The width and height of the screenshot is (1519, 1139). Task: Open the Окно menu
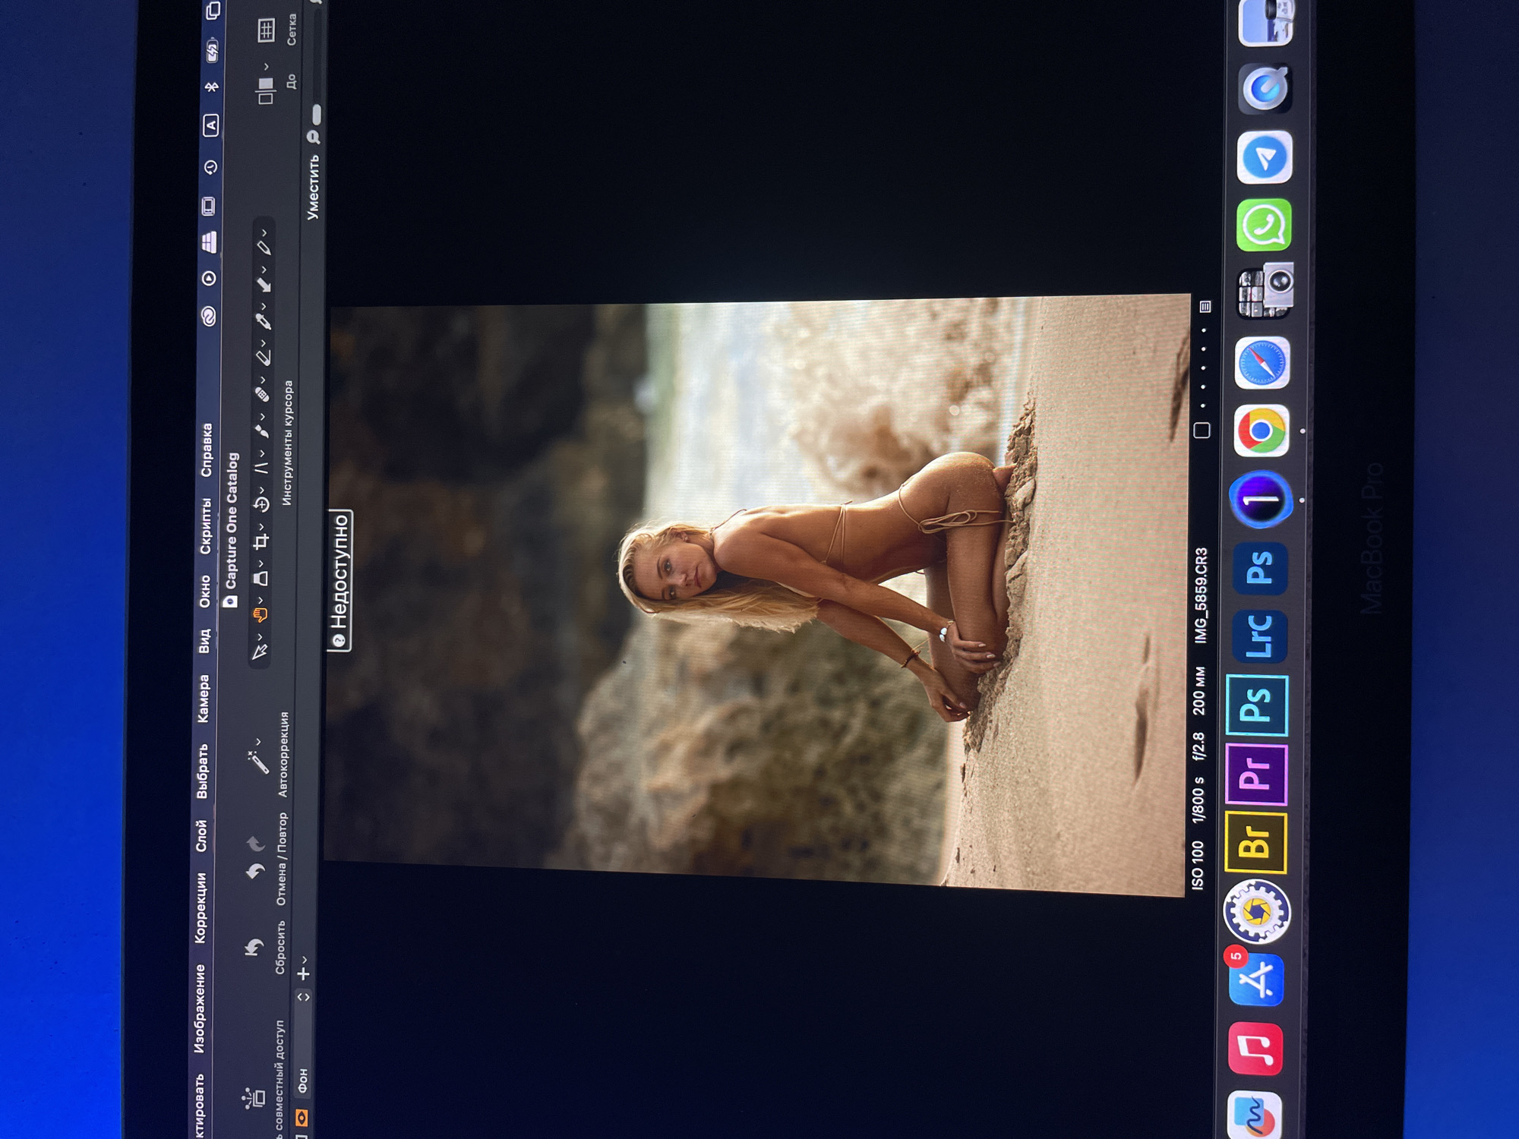tap(204, 592)
